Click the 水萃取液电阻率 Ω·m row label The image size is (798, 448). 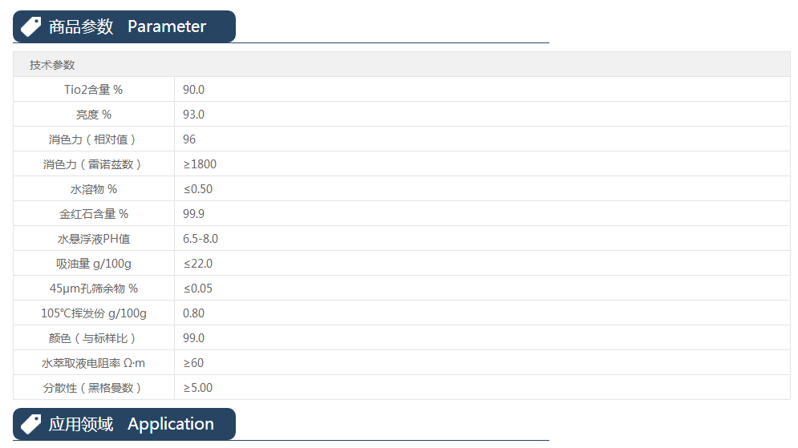(94, 363)
